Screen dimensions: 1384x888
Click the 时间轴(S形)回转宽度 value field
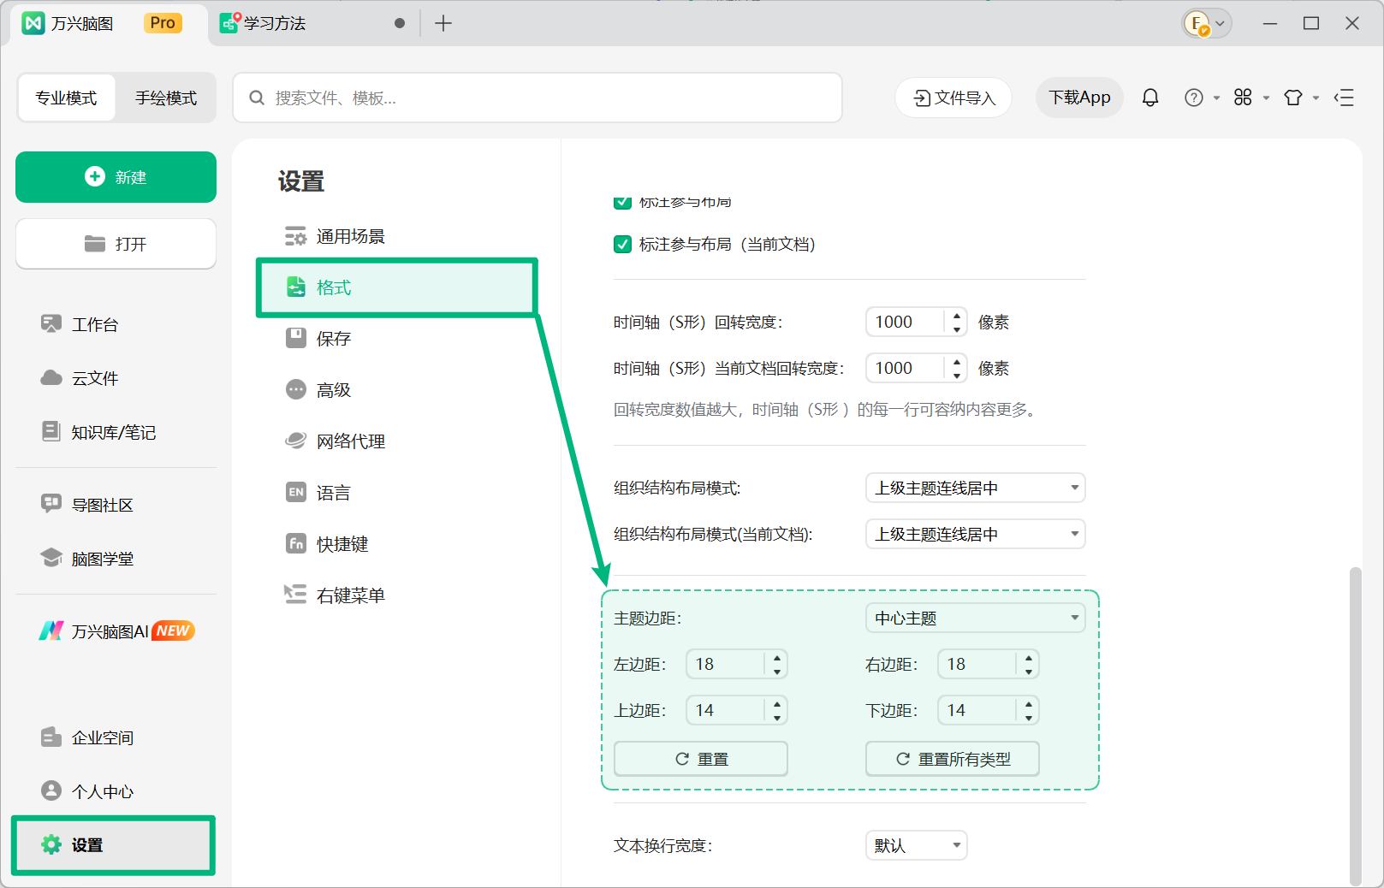click(x=906, y=322)
